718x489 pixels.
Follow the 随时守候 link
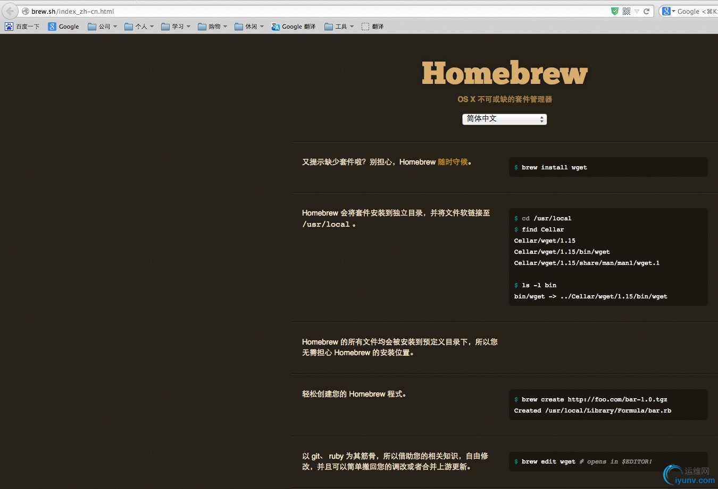[453, 162]
